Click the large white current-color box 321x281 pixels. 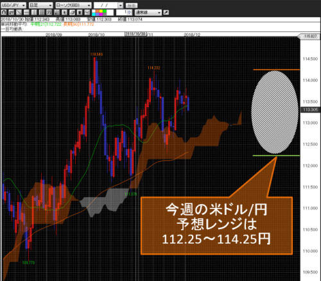tap(110, 12)
